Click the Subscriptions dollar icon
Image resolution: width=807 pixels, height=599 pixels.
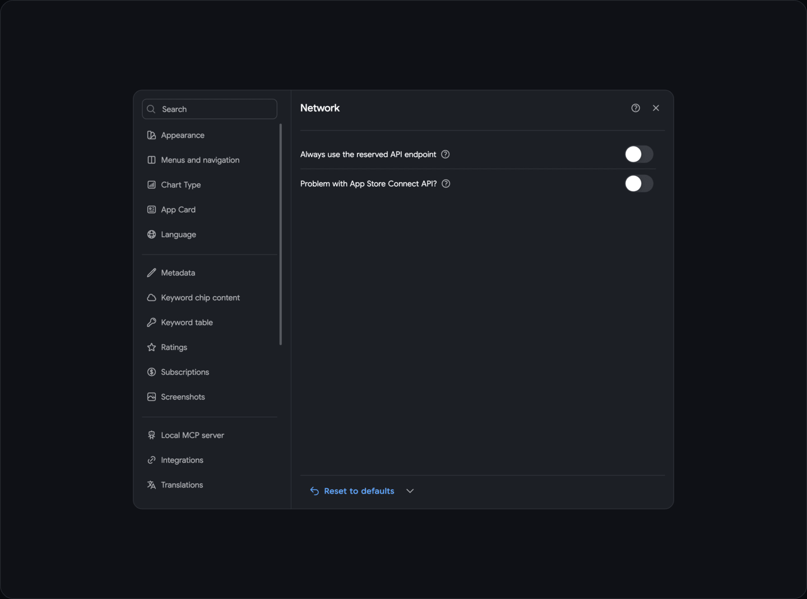coord(151,372)
